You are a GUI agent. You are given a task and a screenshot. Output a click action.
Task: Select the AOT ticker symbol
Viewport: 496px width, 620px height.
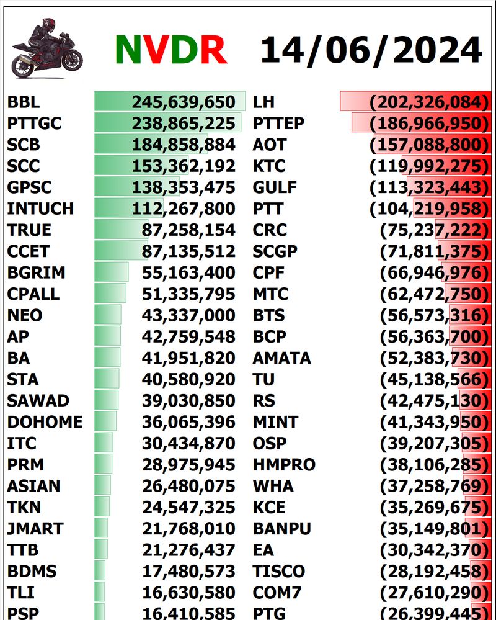click(x=270, y=145)
